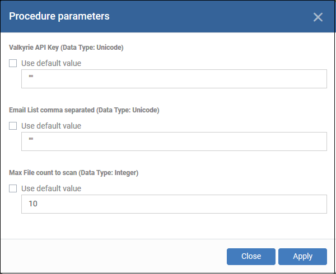This screenshot has width=336, height=274.
Task: Apply the procedure parameters
Action: (302, 257)
